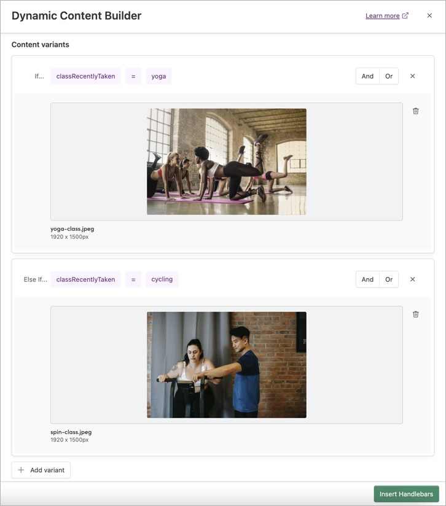Remove the cycling condition with X icon
Viewport: 446px width, 506px height.
coord(413,279)
